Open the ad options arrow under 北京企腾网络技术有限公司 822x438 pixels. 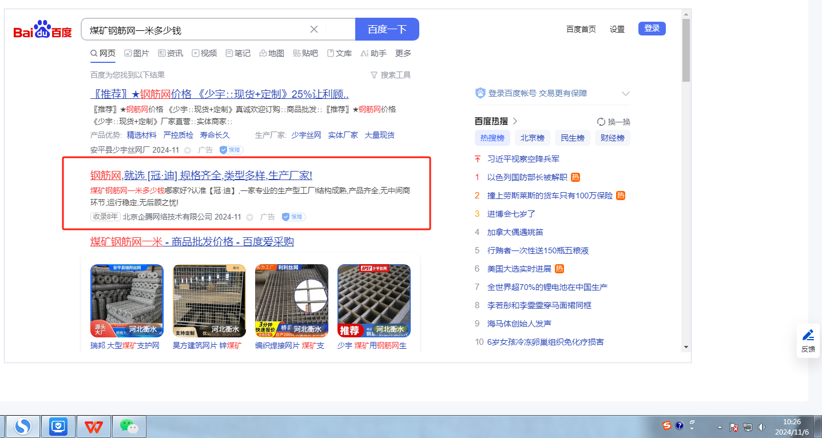249,217
